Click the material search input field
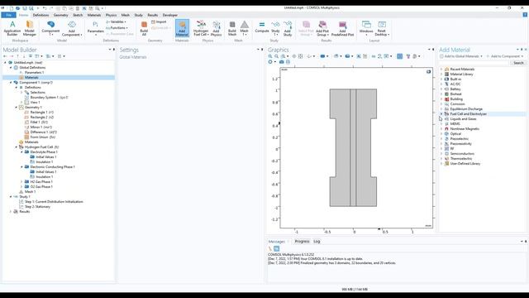529x298 pixels. coord(474,63)
